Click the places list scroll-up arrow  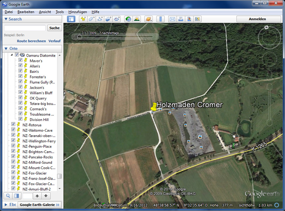(60, 55)
